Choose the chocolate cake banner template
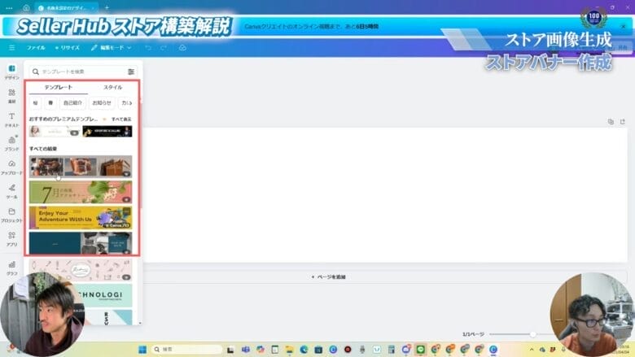Image resolution: width=635 pixels, height=357 pixels. pyautogui.click(x=81, y=167)
